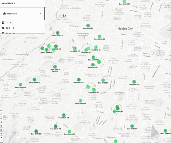Select the Pueb. Mágico Santa Fe marker
This screenshot has height=143, width=171.
point(55,67)
